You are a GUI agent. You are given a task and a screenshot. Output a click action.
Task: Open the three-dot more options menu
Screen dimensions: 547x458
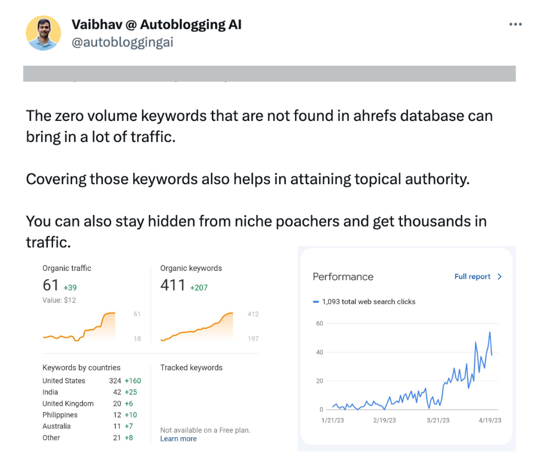click(x=515, y=24)
